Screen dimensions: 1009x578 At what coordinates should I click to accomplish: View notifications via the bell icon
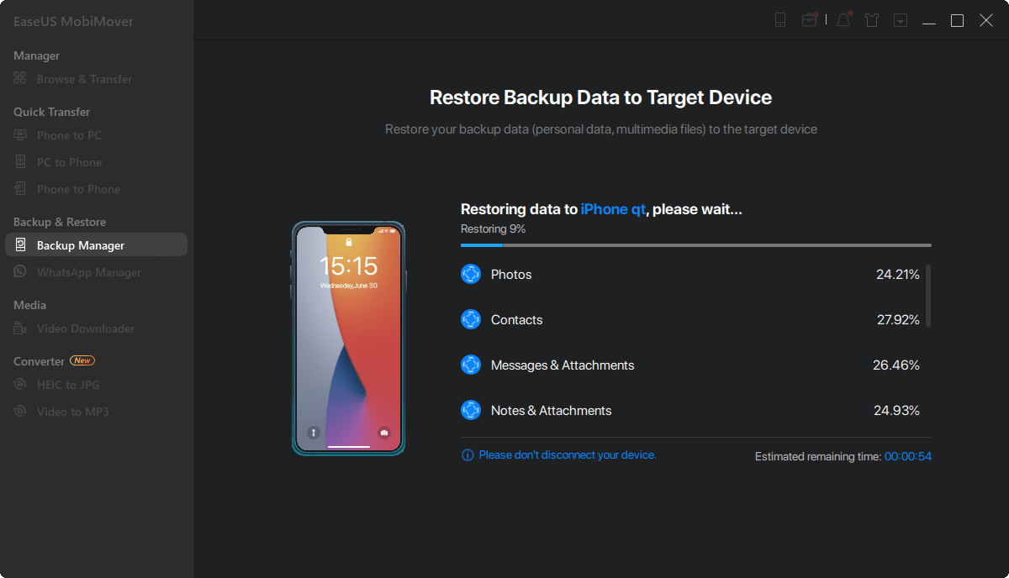click(x=843, y=19)
